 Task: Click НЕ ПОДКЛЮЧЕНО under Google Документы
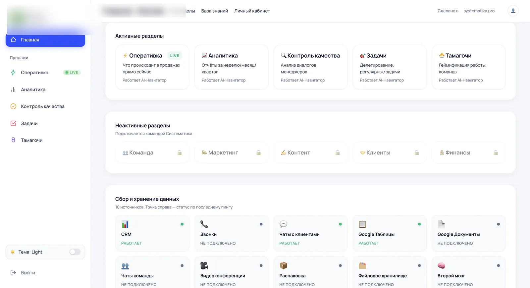(x=455, y=243)
